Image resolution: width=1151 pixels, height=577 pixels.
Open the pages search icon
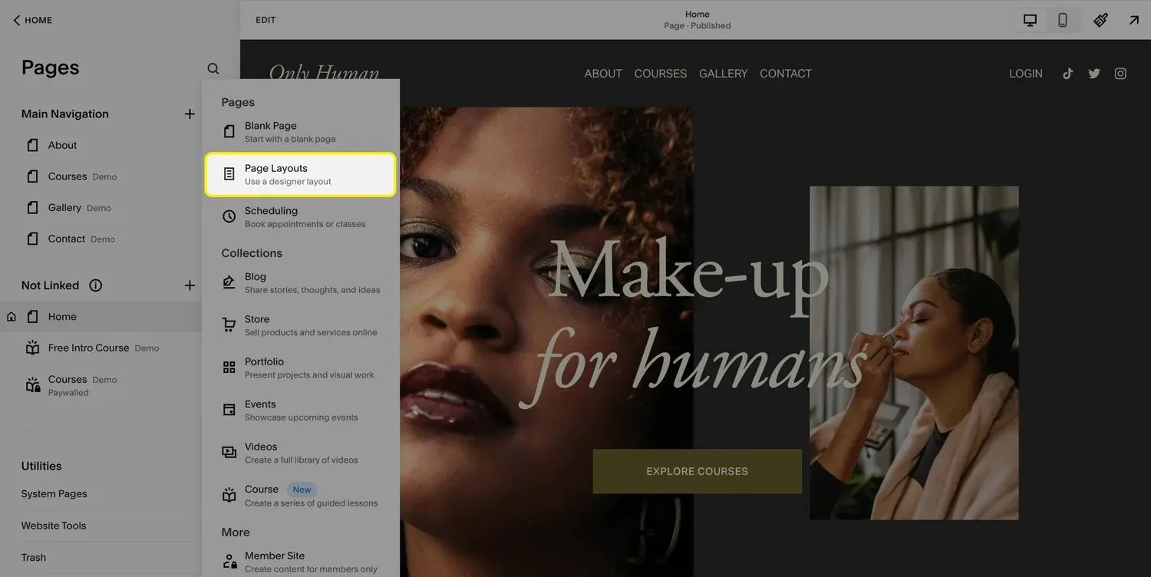(x=213, y=68)
